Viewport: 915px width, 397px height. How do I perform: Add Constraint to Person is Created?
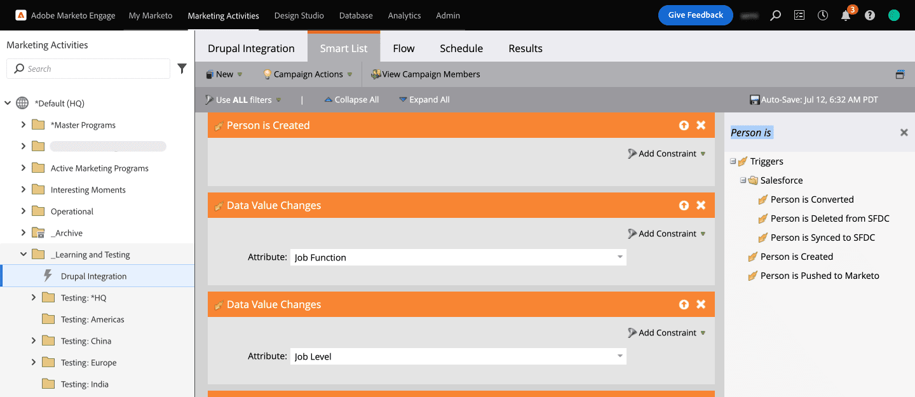tap(667, 154)
